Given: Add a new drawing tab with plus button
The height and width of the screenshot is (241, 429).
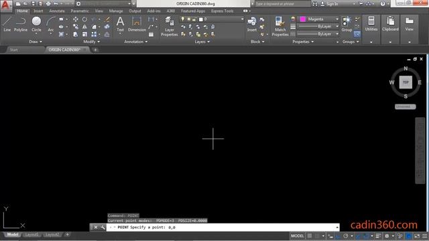Looking at the screenshot, I should (95, 50).
